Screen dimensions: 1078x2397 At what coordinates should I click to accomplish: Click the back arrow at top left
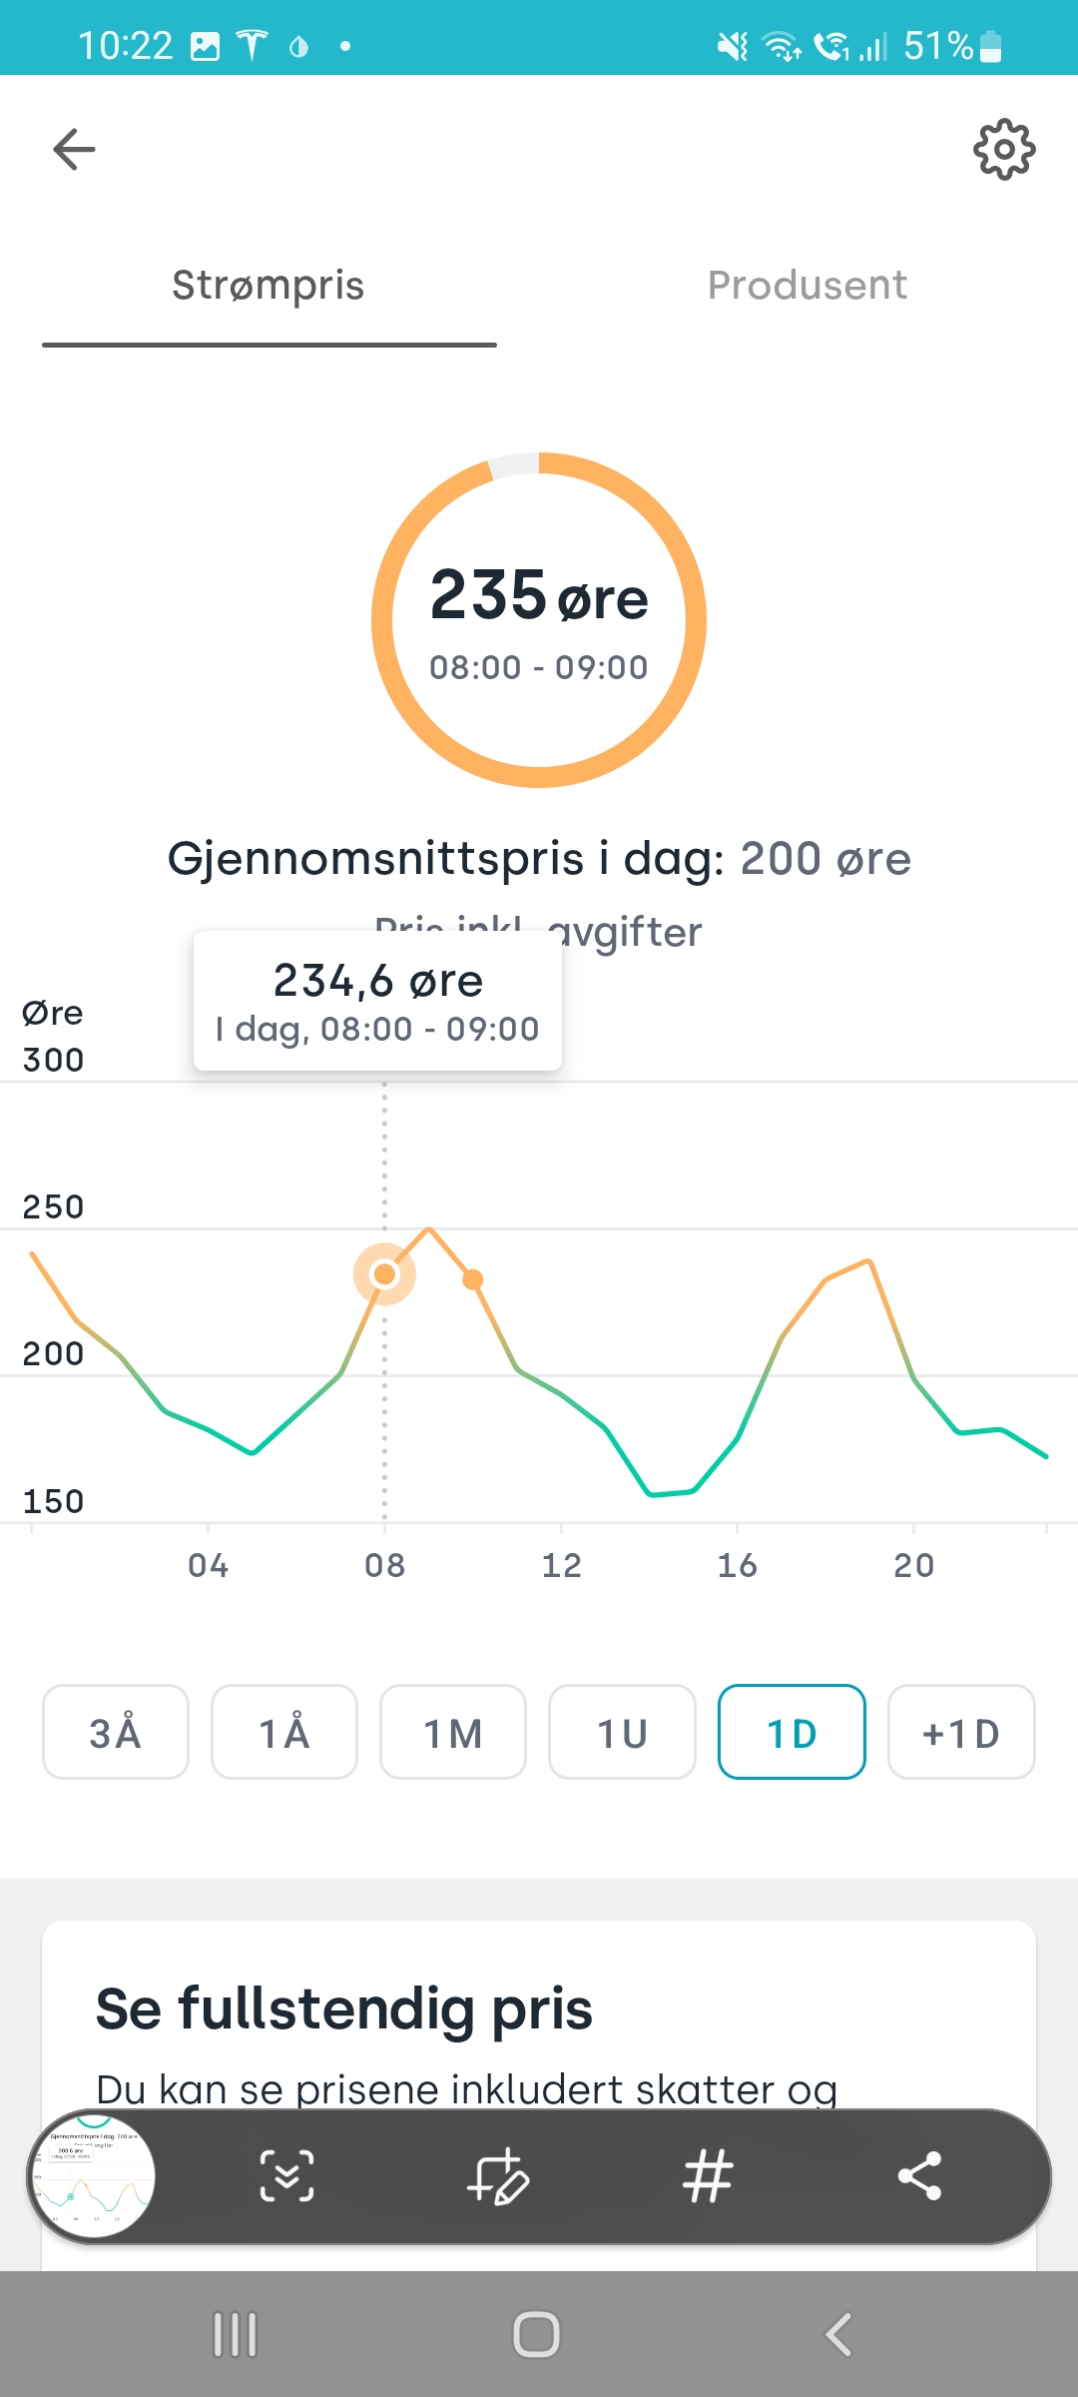pos(73,149)
